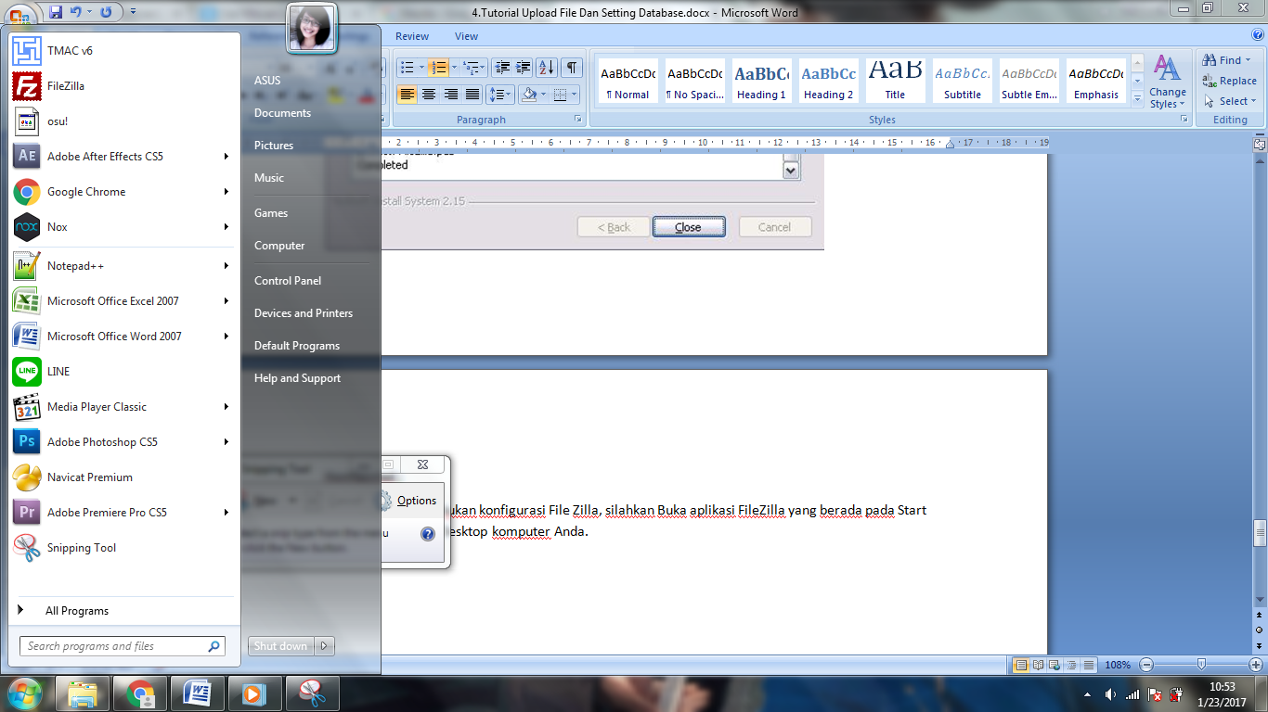Launch Microsoft Office Excel 2007
Image resolution: width=1268 pixels, height=712 pixels.
tap(123, 301)
